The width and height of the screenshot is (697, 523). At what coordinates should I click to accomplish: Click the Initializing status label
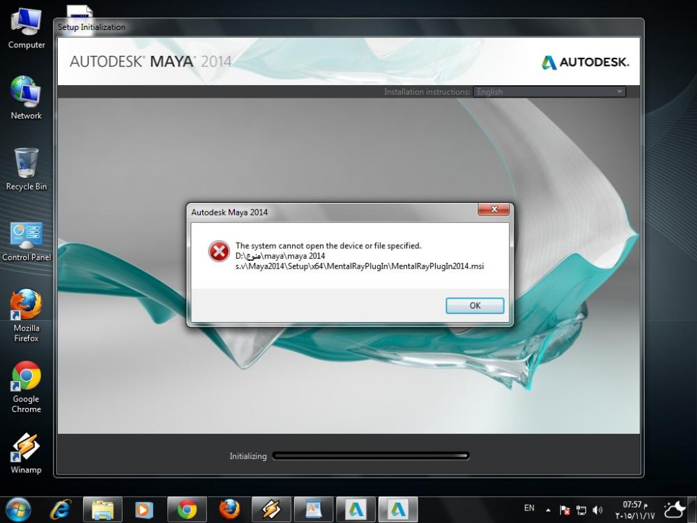coord(248,456)
